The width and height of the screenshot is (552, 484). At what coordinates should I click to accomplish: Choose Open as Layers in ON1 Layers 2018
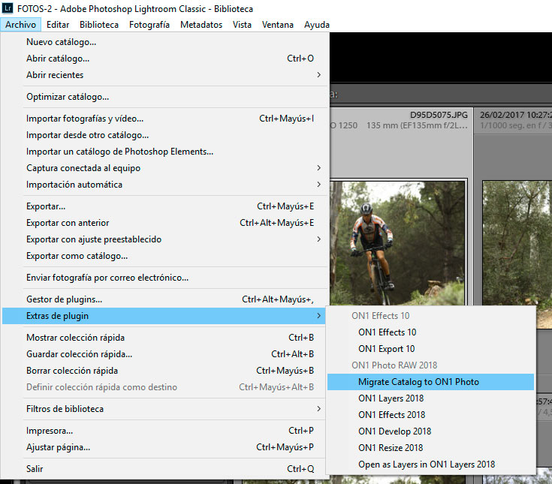[427, 464]
